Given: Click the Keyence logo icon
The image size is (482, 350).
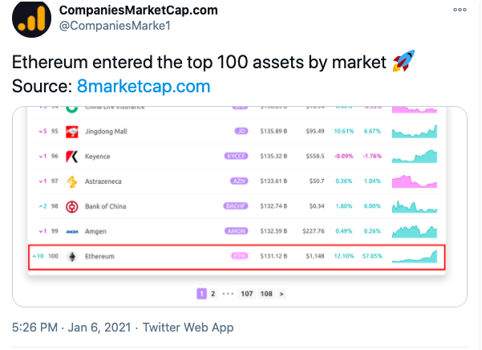Looking at the screenshot, I should pos(71,156).
